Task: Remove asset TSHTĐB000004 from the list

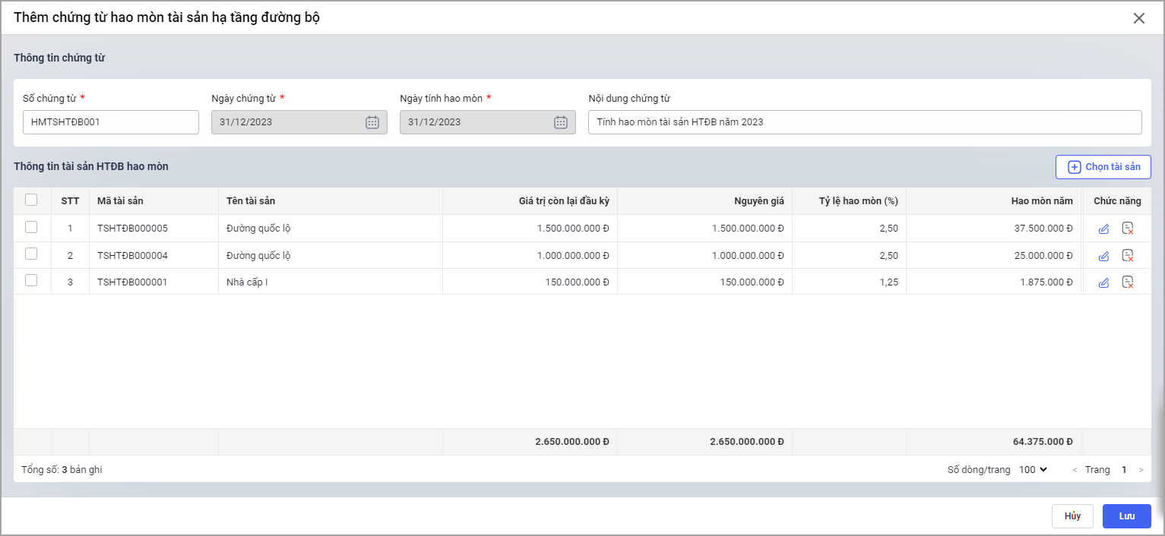Action: tap(1128, 256)
